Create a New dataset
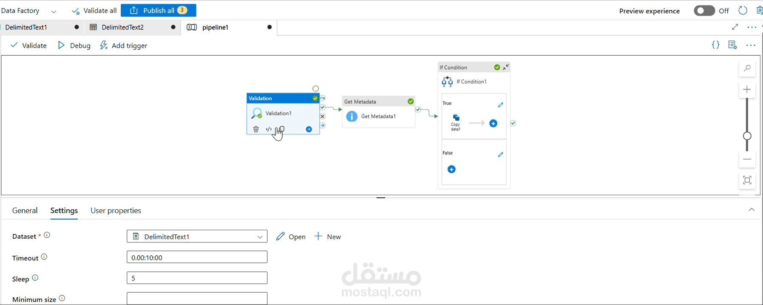763x305 pixels. tap(328, 237)
